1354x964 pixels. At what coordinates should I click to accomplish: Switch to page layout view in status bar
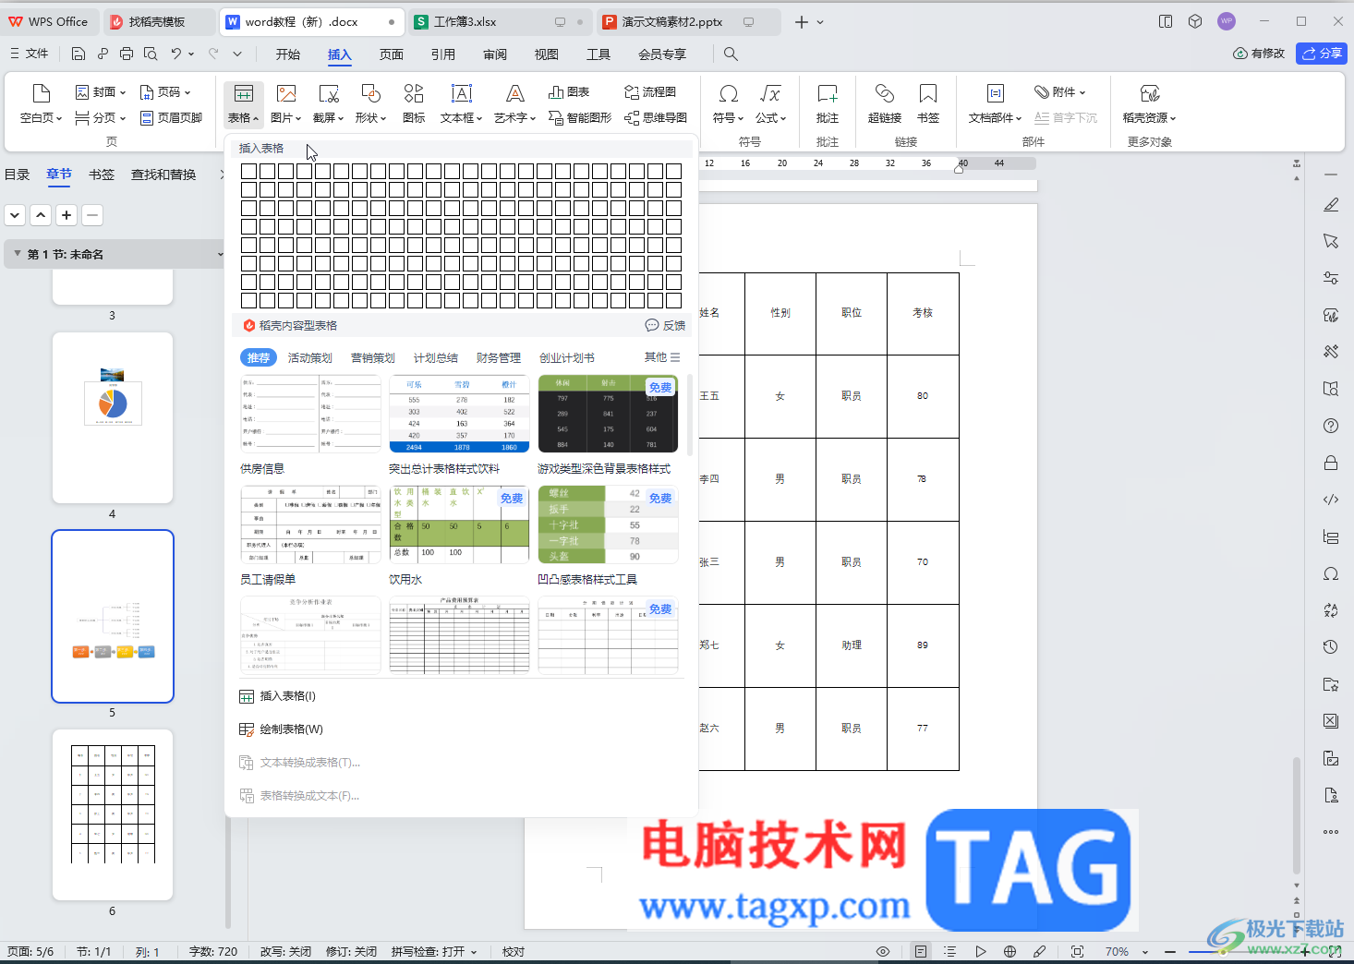pyautogui.click(x=921, y=952)
